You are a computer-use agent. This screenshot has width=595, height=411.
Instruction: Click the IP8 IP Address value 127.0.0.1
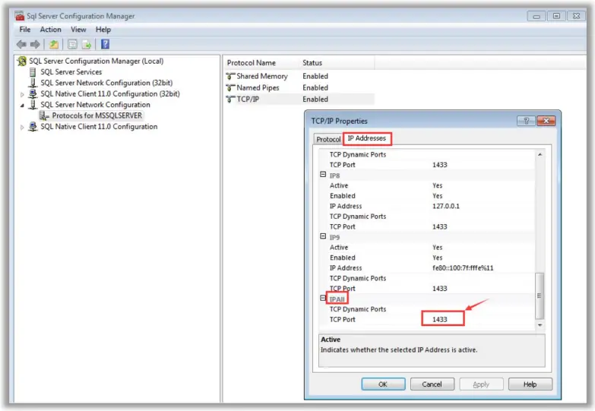tap(446, 206)
